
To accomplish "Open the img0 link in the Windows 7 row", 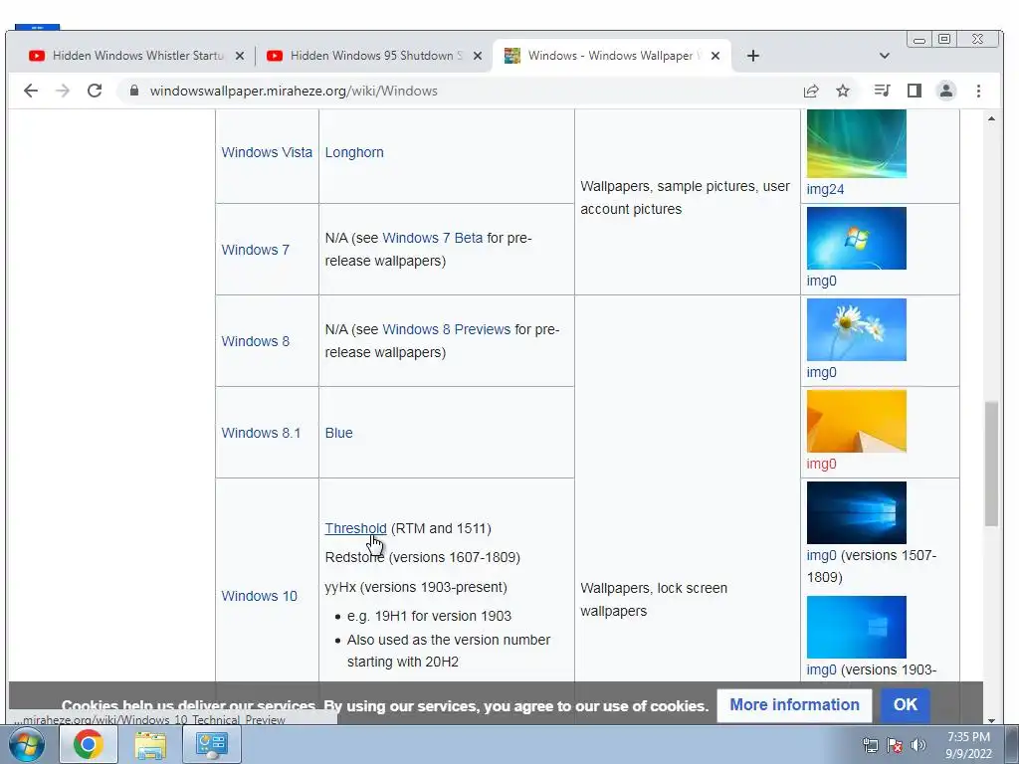I will [x=821, y=281].
